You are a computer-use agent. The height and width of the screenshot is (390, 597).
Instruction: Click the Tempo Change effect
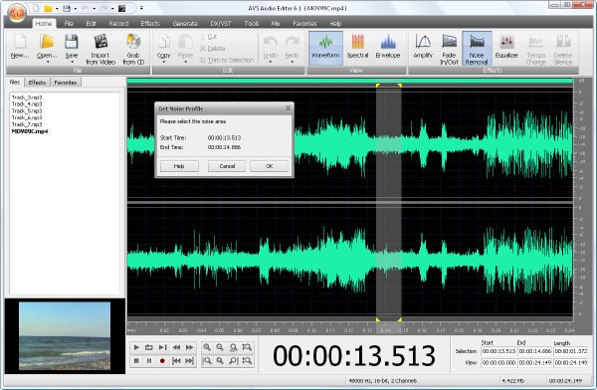pyautogui.click(x=536, y=49)
